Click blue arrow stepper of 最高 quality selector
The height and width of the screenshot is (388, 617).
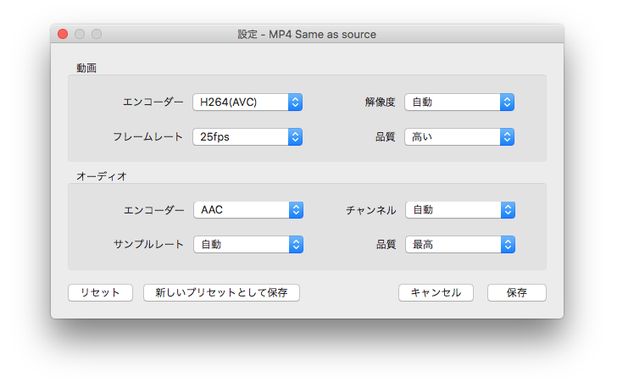tap(508, 244)
